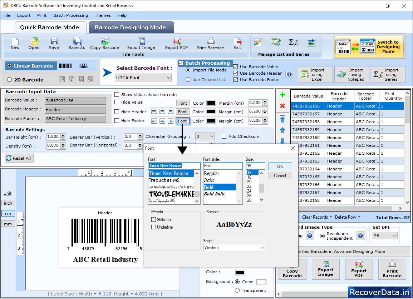Image resolution: width=413 pixels, height=299 pixels.
Task: Switch to Barcode Designing Mode tab
Action: point(131,28)
